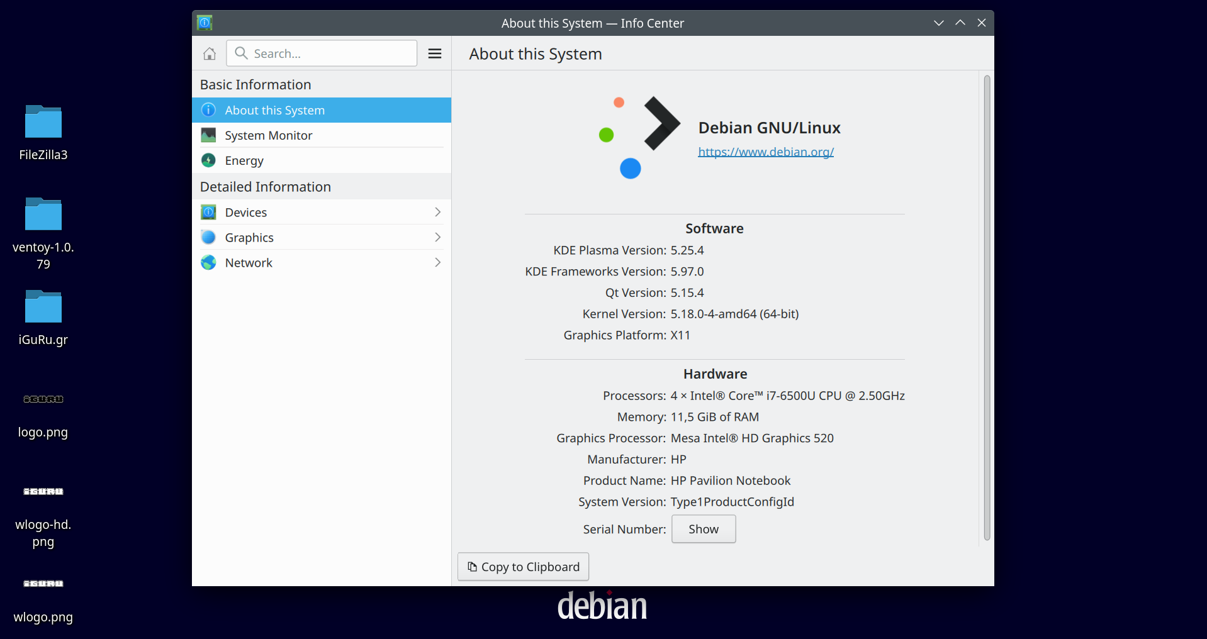This screenshot has height=639, width=1207.
Task: Click the About this System info icon
Action: [x=208, y=110]
